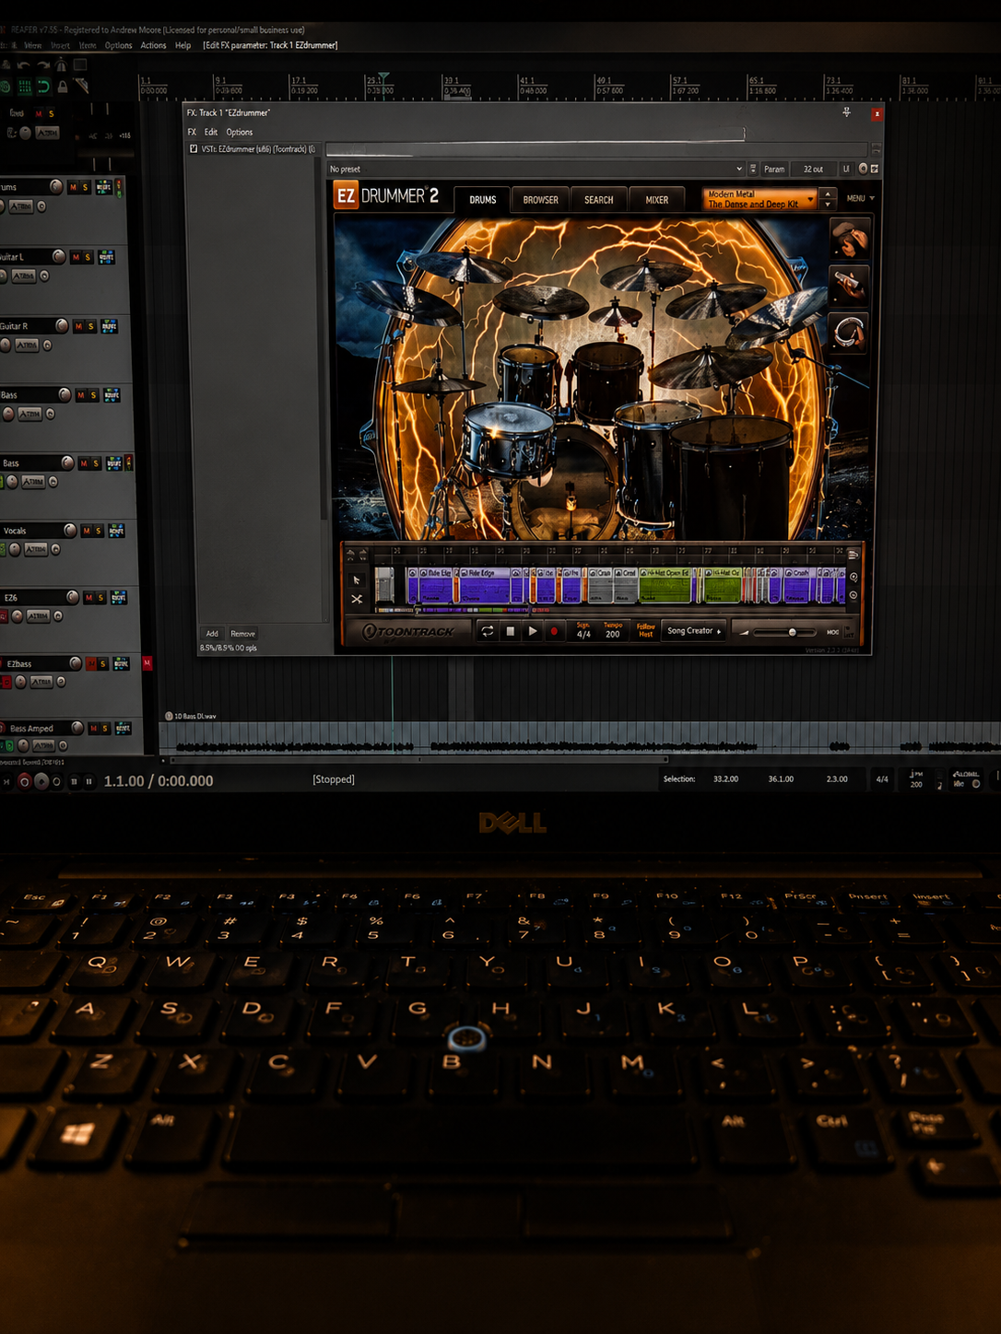The image size is (1001, 1334).
Task: Select the arrow pointer tool in song track
Action: (357, 580)
